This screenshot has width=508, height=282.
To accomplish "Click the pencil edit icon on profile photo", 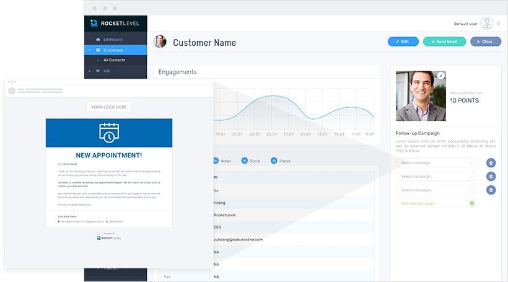I will [440, 76].
